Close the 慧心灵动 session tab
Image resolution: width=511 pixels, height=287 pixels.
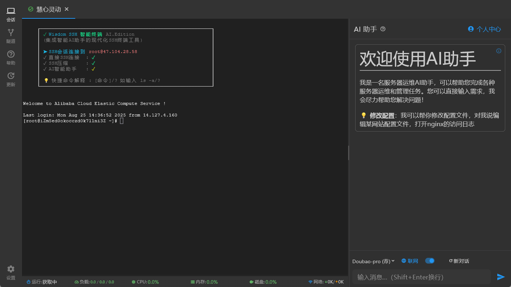[67, 9]
